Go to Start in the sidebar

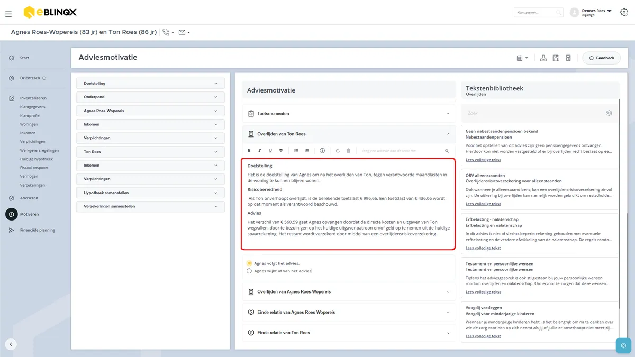pyautogui.click(x=24, y=58)
